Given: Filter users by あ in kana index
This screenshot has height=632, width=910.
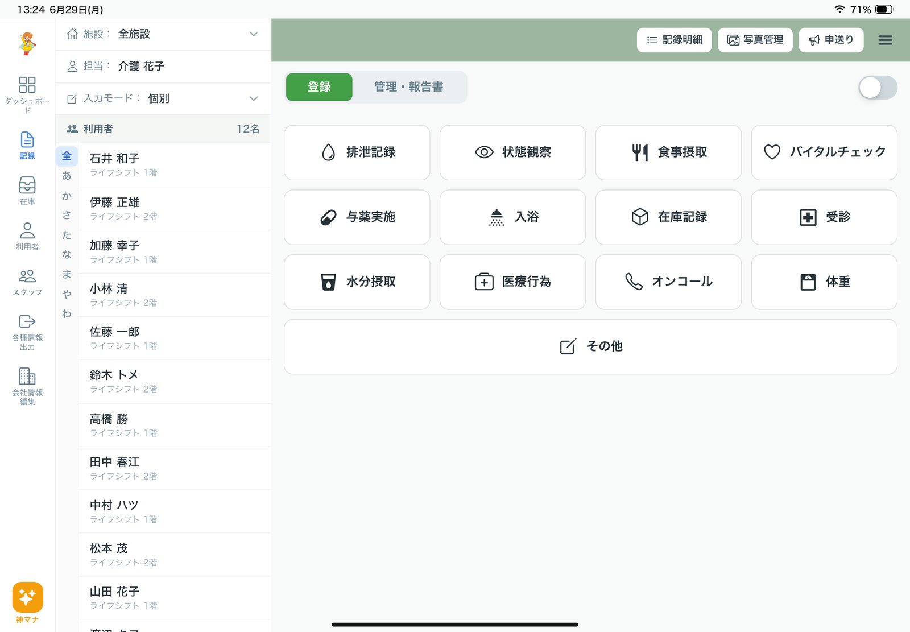Looking at the screenshot, I should (67, 176).
